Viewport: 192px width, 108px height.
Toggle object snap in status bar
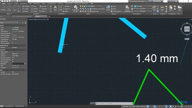(x=166, y=106)
